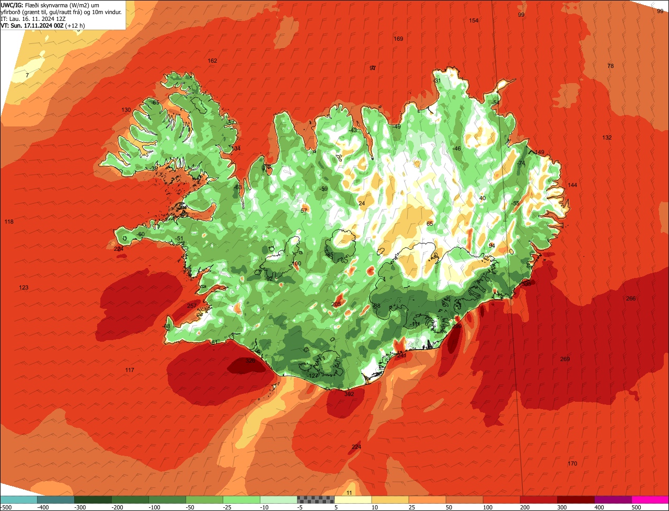Select the south coast value 392
This screenshot has width=669, height=511.
click(x=349, y=394)
